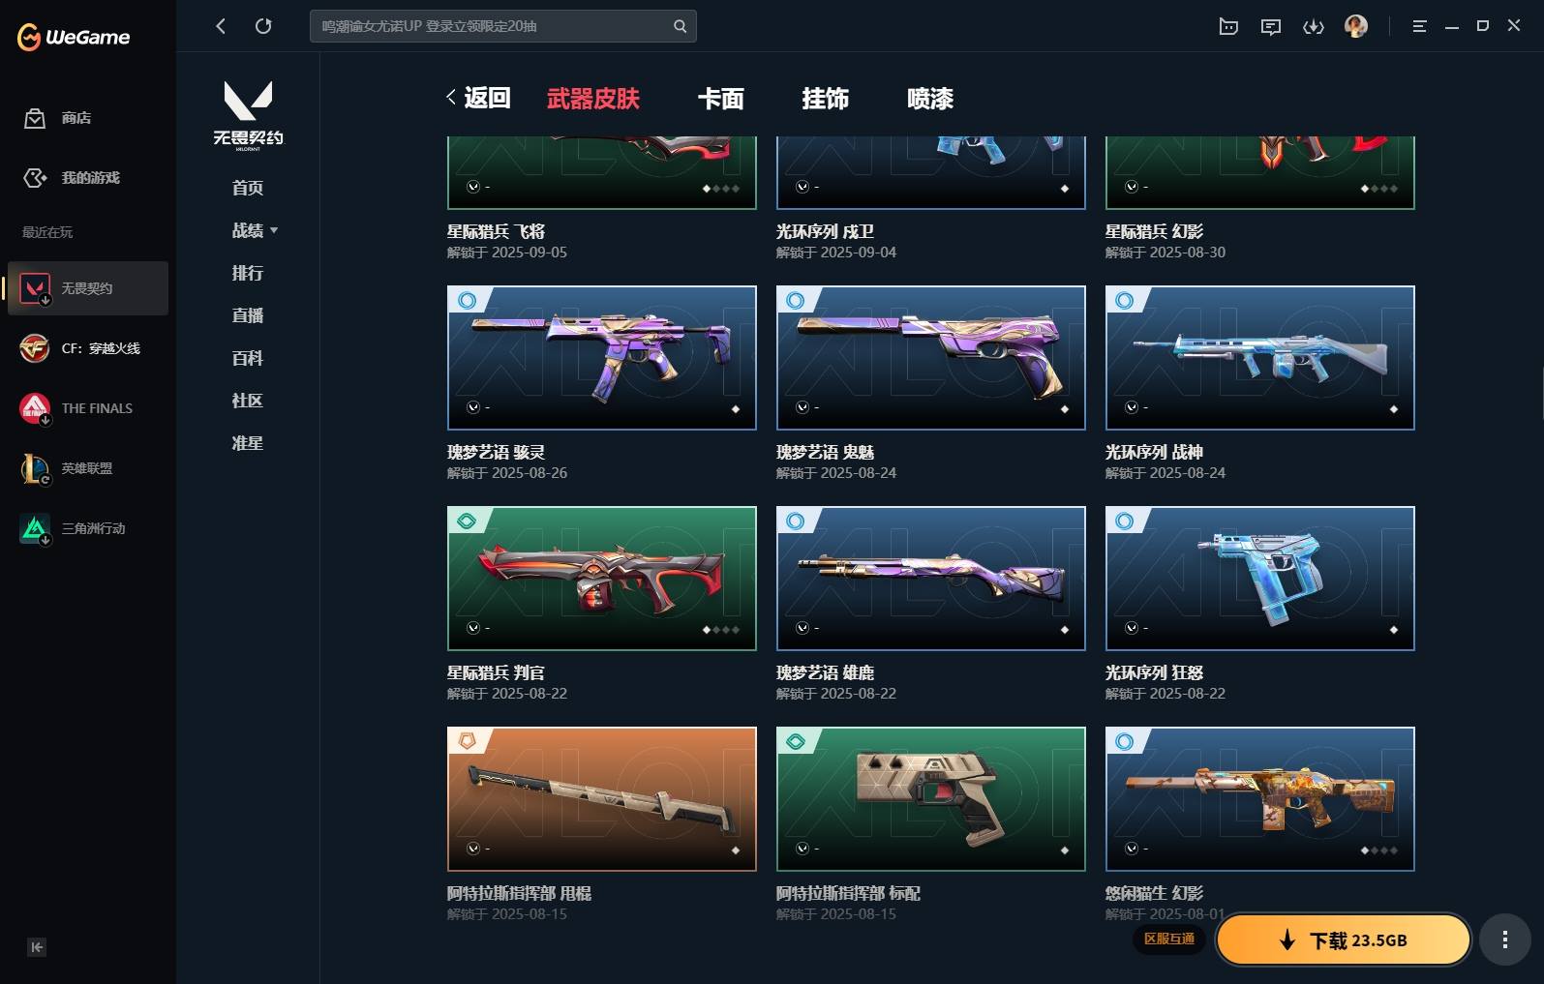Switch to the 喷漆 tab

point(930,99)
